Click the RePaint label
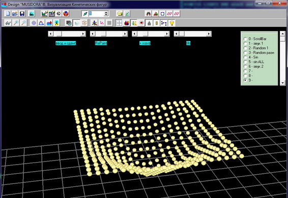The width and height of the screenshot is (288, 198). pos(101,43)
